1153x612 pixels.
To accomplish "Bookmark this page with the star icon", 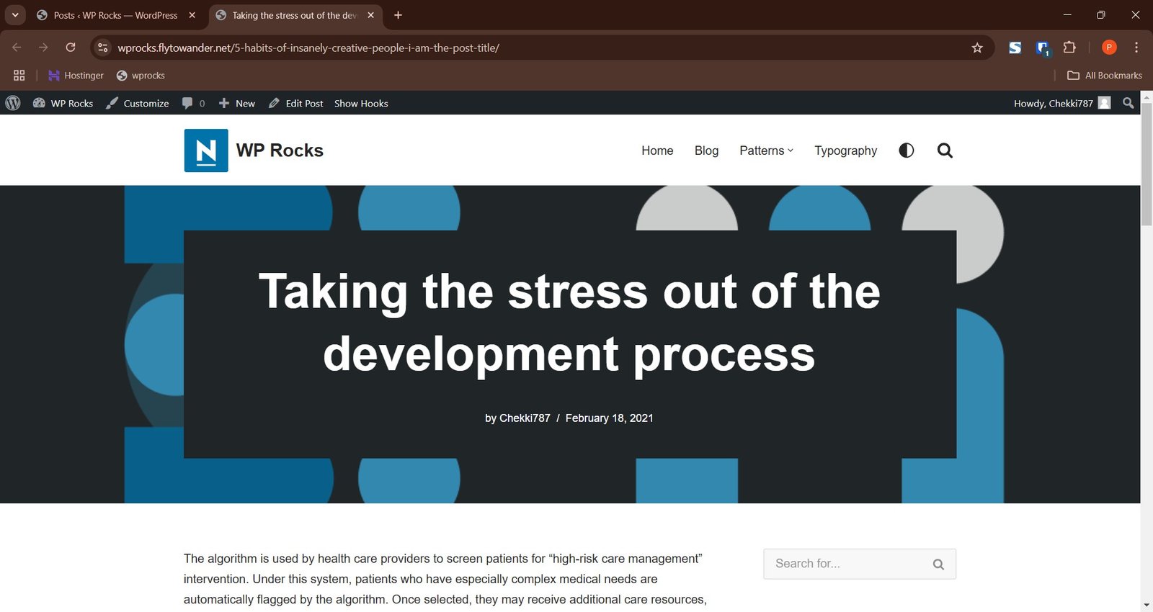I will tap(977, 48).
